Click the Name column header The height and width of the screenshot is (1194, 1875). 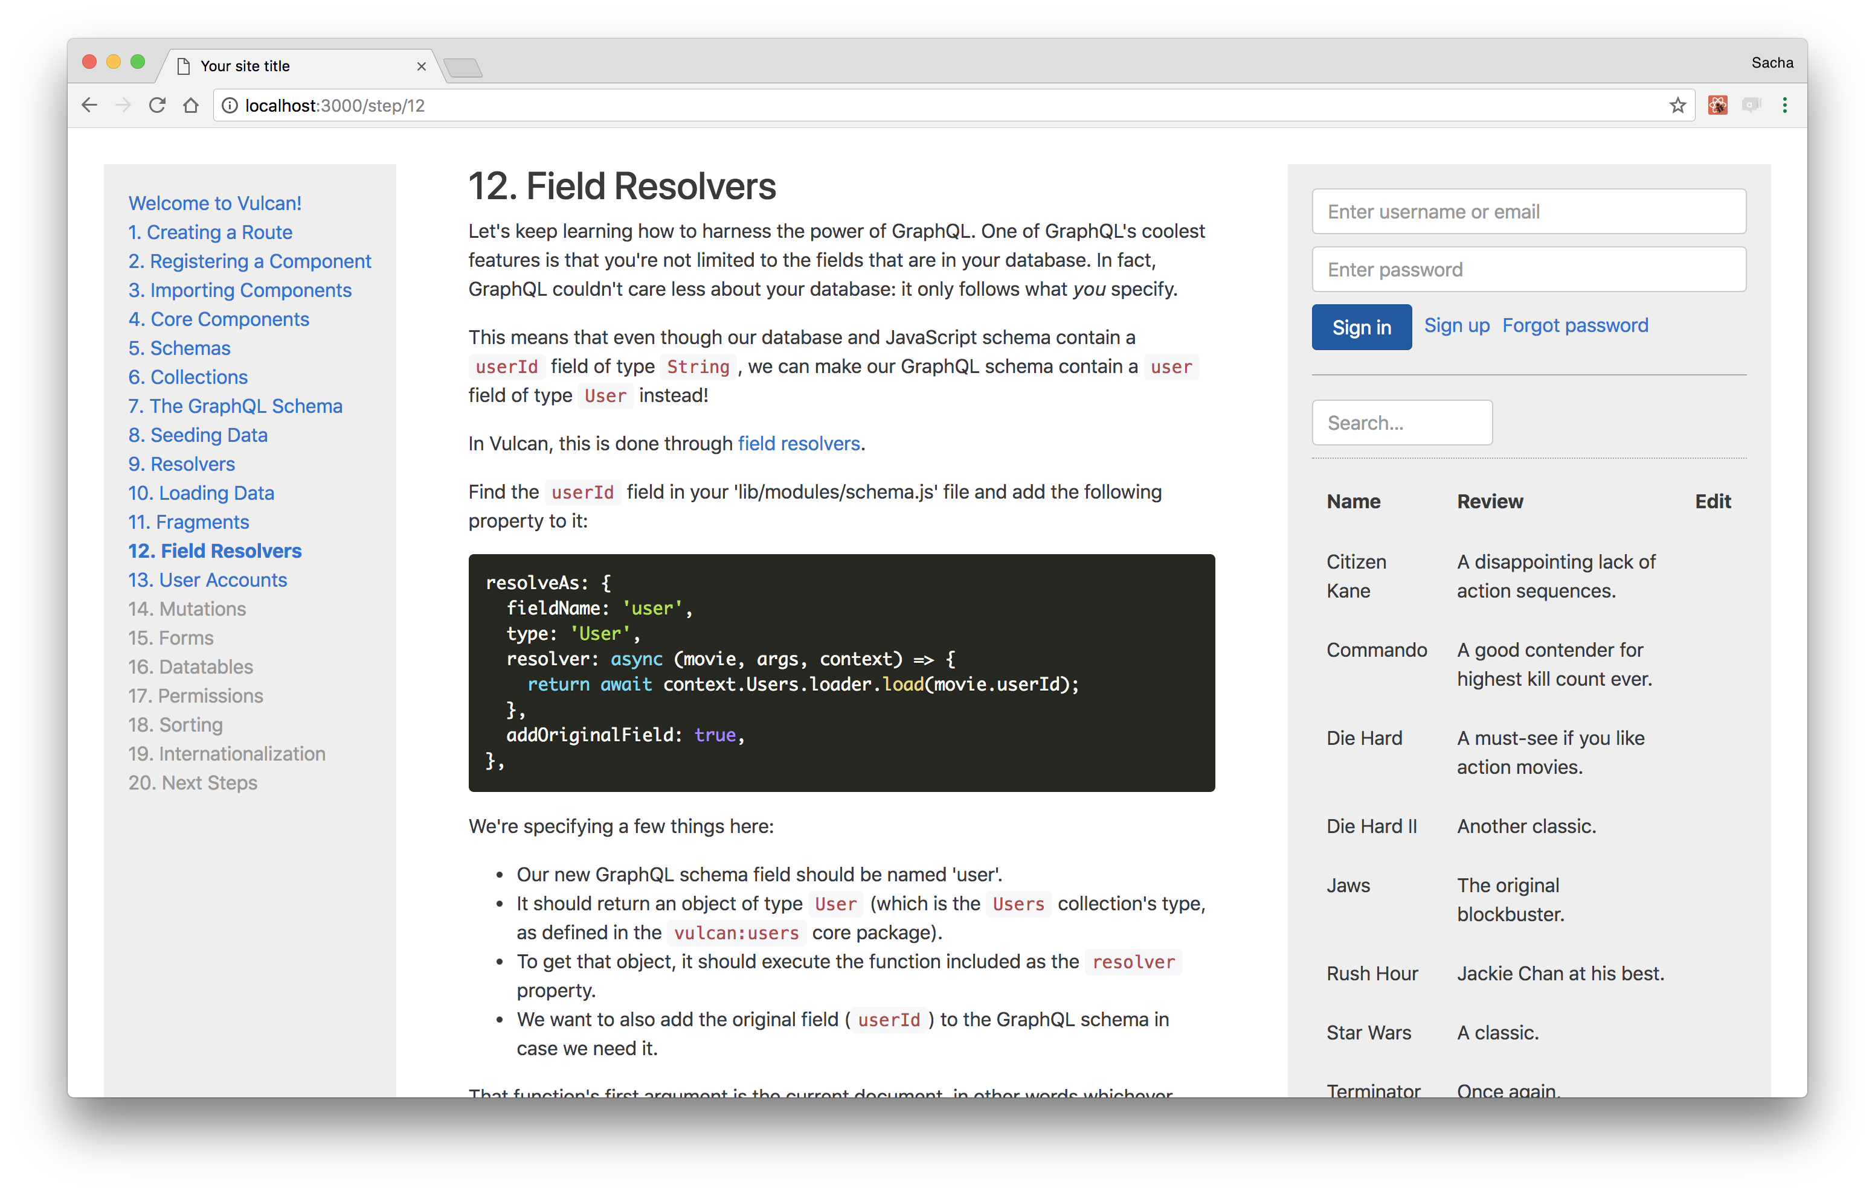point(1353,501)
